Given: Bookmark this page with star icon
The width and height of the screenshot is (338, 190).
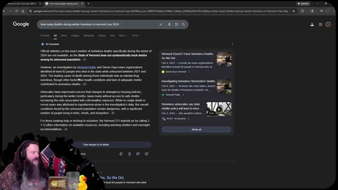Looking at the screenshot, I should [293, 11].
